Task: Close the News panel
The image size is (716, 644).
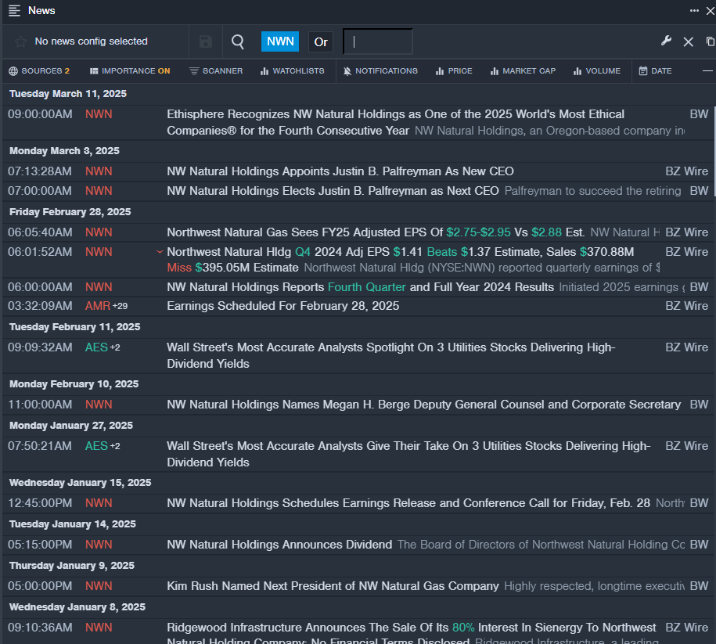Action: click(x=710, y=11)
